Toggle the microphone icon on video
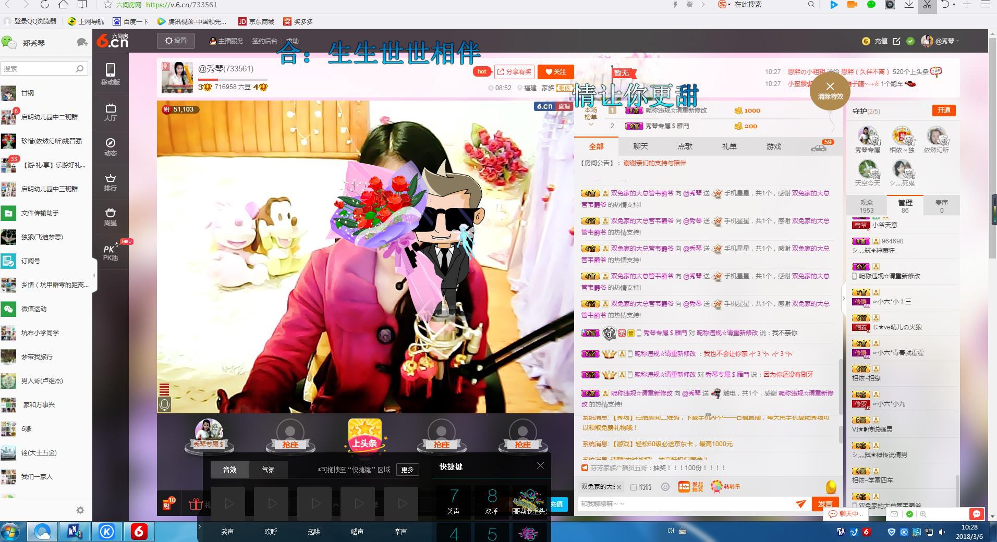Image resolution: width=997 pixels, height=542 pixels. [x=164, y=404]
